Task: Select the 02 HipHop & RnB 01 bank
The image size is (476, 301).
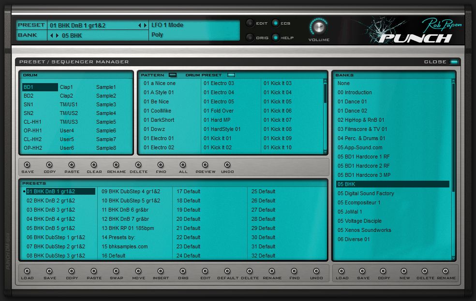Action: coord(361,120)
